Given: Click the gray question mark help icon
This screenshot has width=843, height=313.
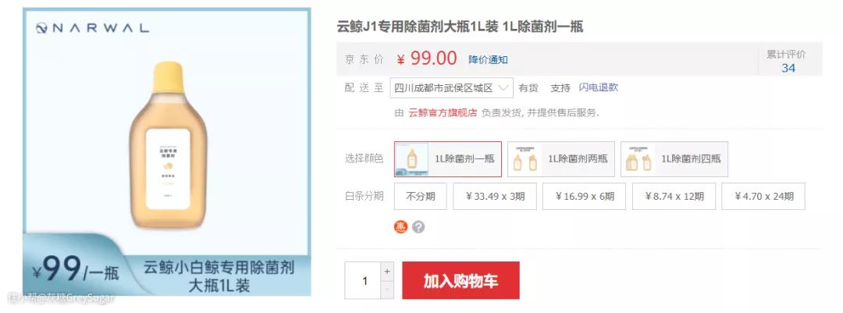Looking at the screenshot, I should point(418,227).
